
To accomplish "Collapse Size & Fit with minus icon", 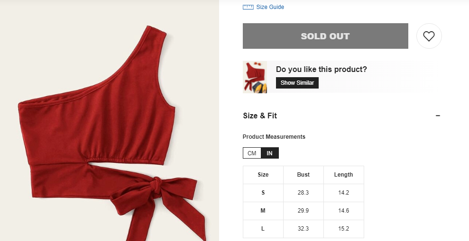I will [438, 116].
